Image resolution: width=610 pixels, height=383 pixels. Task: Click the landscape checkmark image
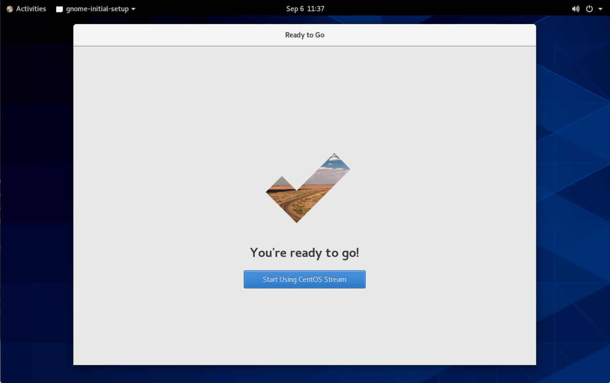tap(308, 188)
